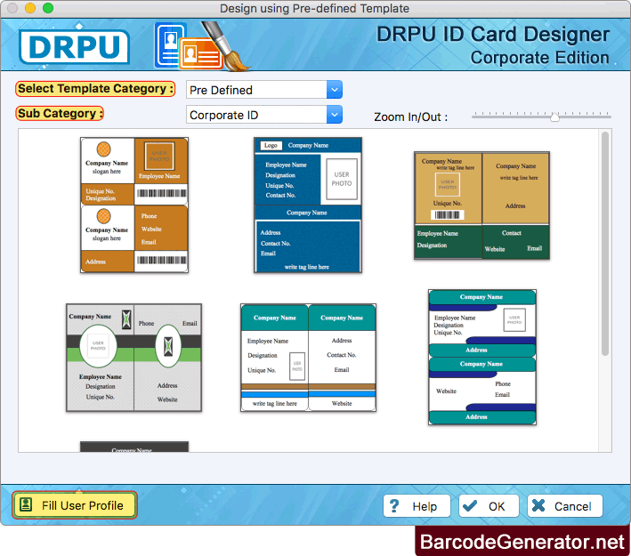The width and height of the screenshot is (631, 556).
Task: Select the teal header two-panel template
Action: point(308,358)
